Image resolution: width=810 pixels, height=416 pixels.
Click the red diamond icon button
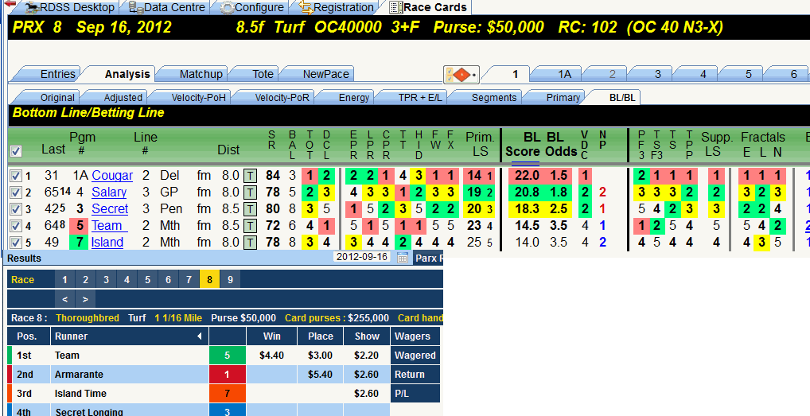coord(461,76)
